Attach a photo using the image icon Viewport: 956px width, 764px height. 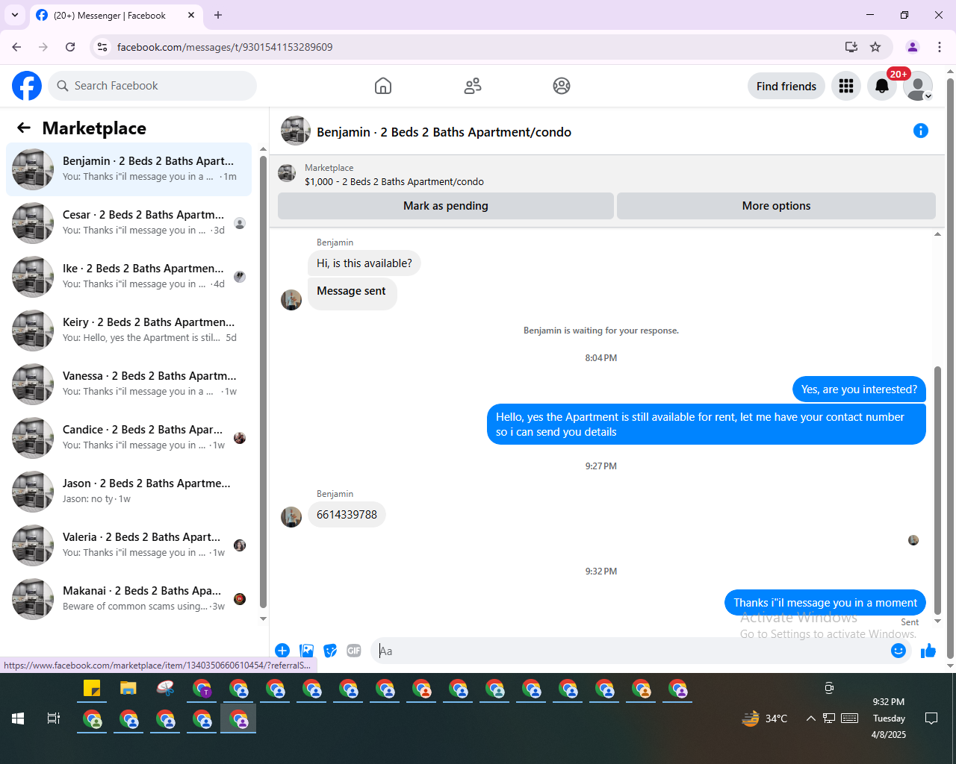(x=306, y=651)
